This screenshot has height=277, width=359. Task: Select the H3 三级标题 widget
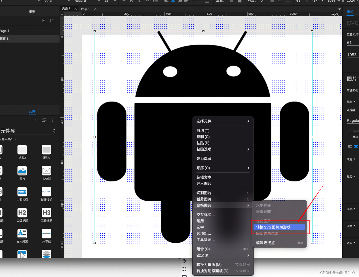click(47, 215)
